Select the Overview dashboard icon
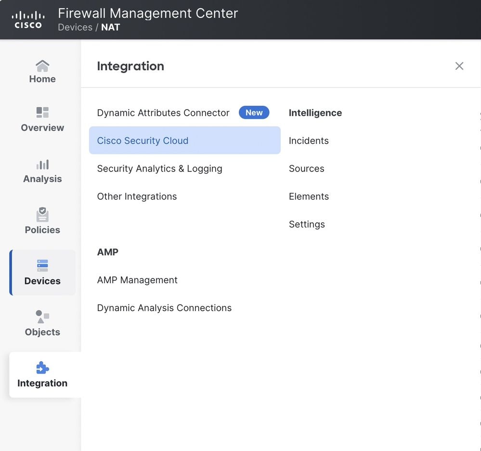The height and width of the screenshot is (451, 481). coord(42,113)
